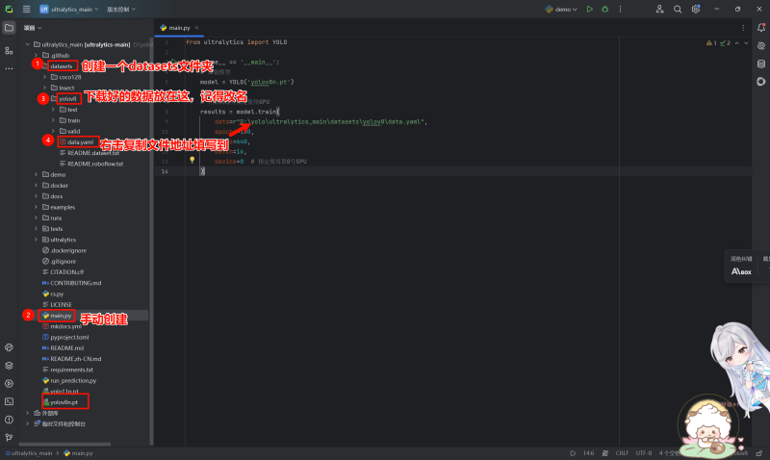Open Search Everywhere magnifier icon
The height and width of the screenshot is (460, 770).
click(x=678, y=9)
